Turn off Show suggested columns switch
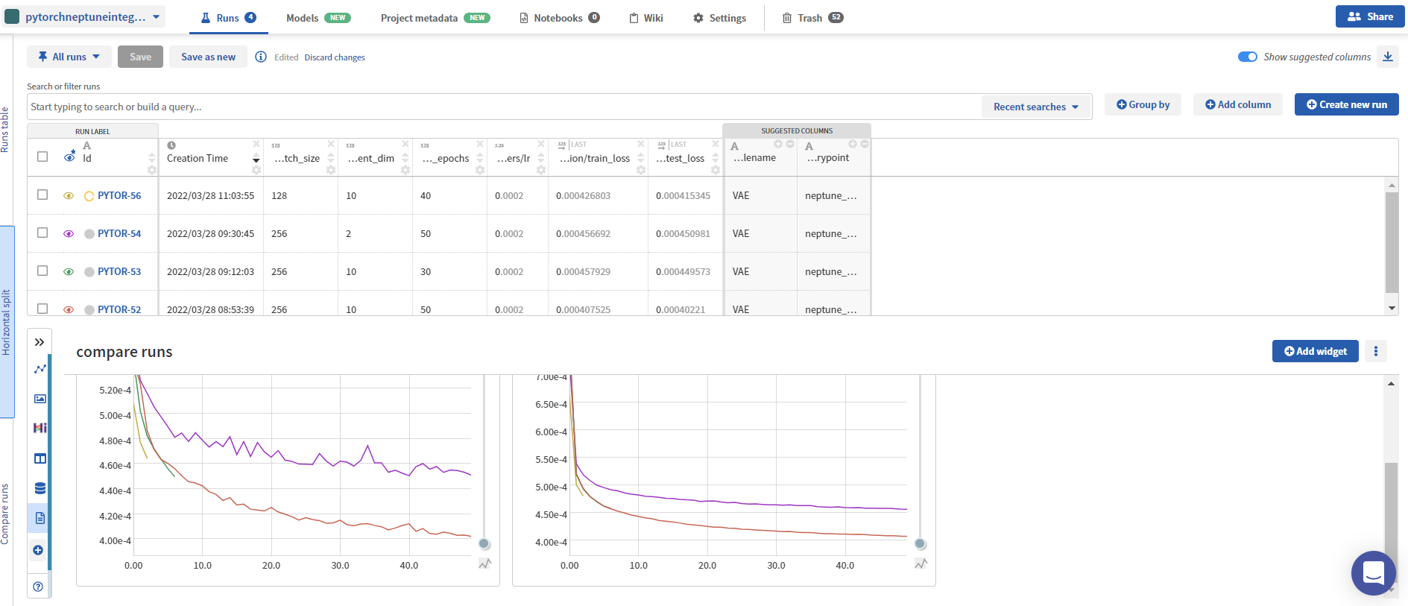The width and height of the screenshot is (1408, 606). 1247,57
